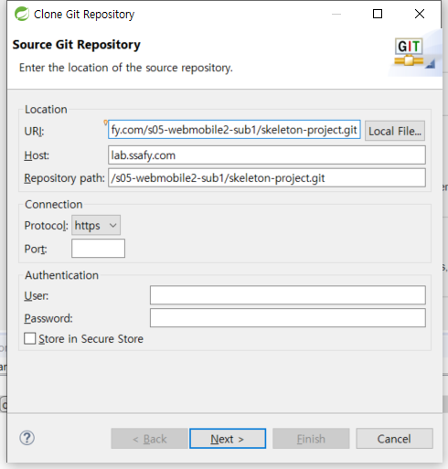448x469 pixels.
Task: Click the disabled Back button
Action: (149, 439)
